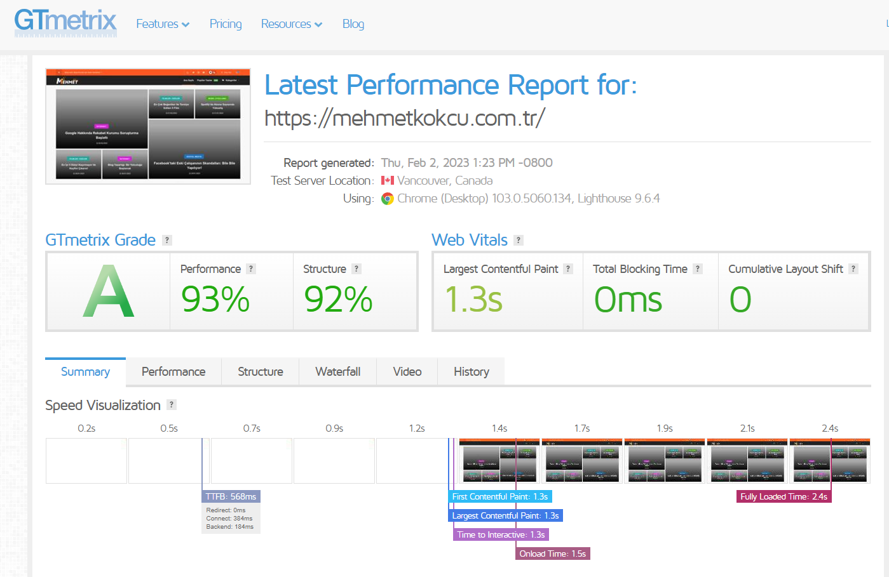Click the GTmetrix logo

[x=65, y=22]
